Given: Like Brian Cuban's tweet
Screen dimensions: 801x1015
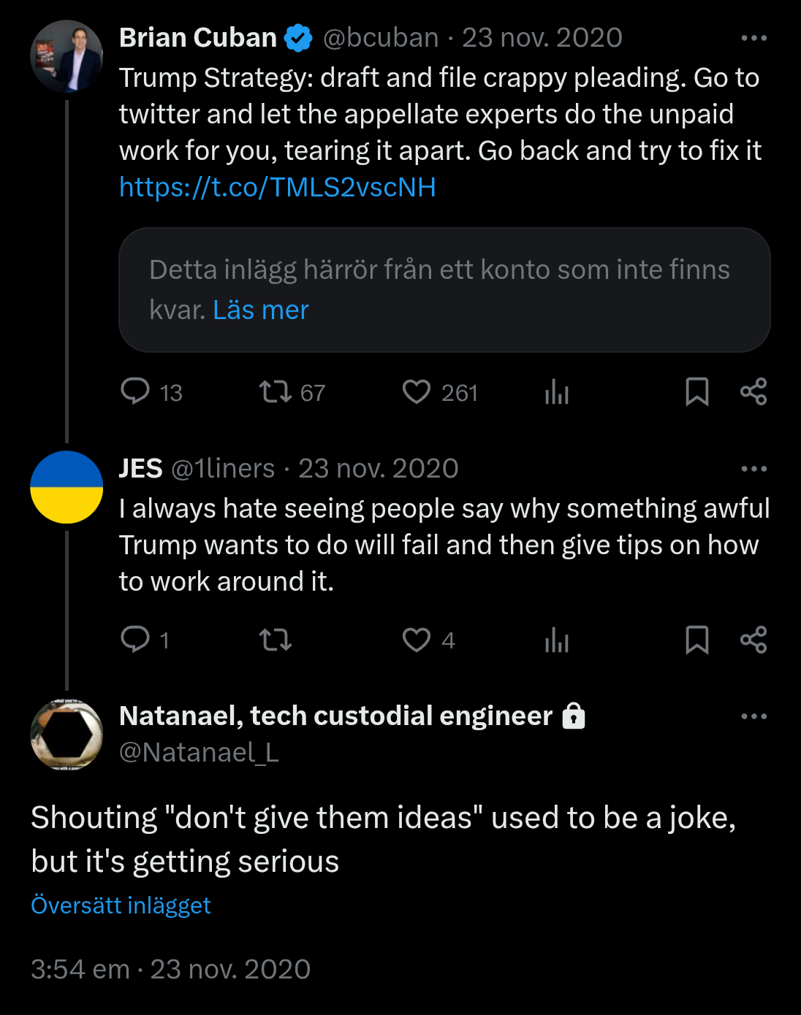Looking at the screenshot, I should point(417,391).
